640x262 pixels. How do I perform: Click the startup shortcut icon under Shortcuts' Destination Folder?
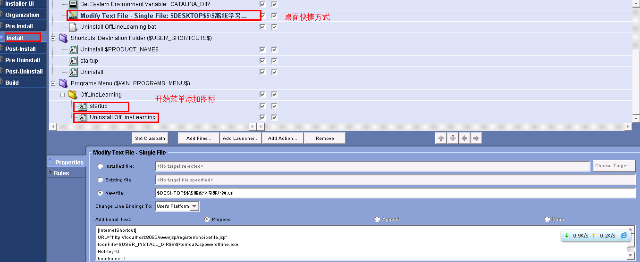[73, 61]
